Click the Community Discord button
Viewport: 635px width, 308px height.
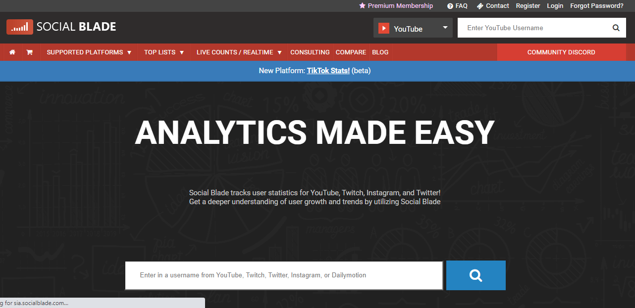point(561,52)
